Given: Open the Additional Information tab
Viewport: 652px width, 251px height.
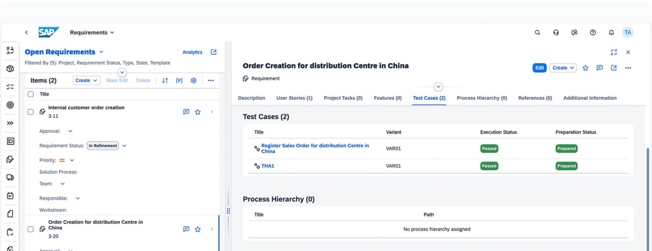Looking at the screenshot, I should (590, 98).
